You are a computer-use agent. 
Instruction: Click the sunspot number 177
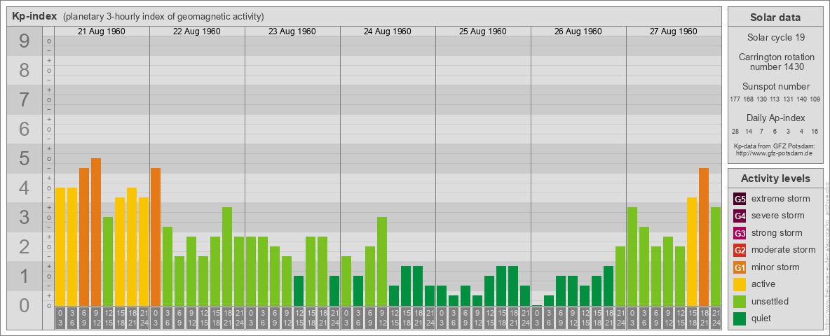click(735, 99)
